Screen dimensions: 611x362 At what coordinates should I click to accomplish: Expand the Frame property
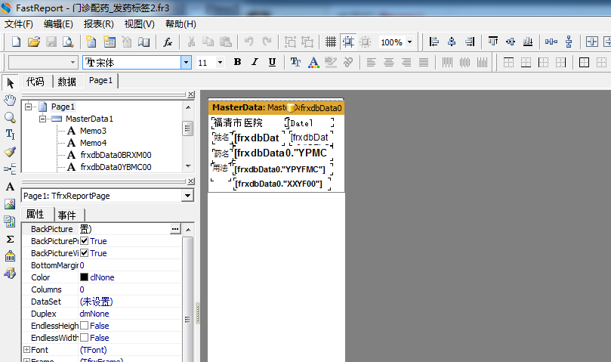pos(26,360)
